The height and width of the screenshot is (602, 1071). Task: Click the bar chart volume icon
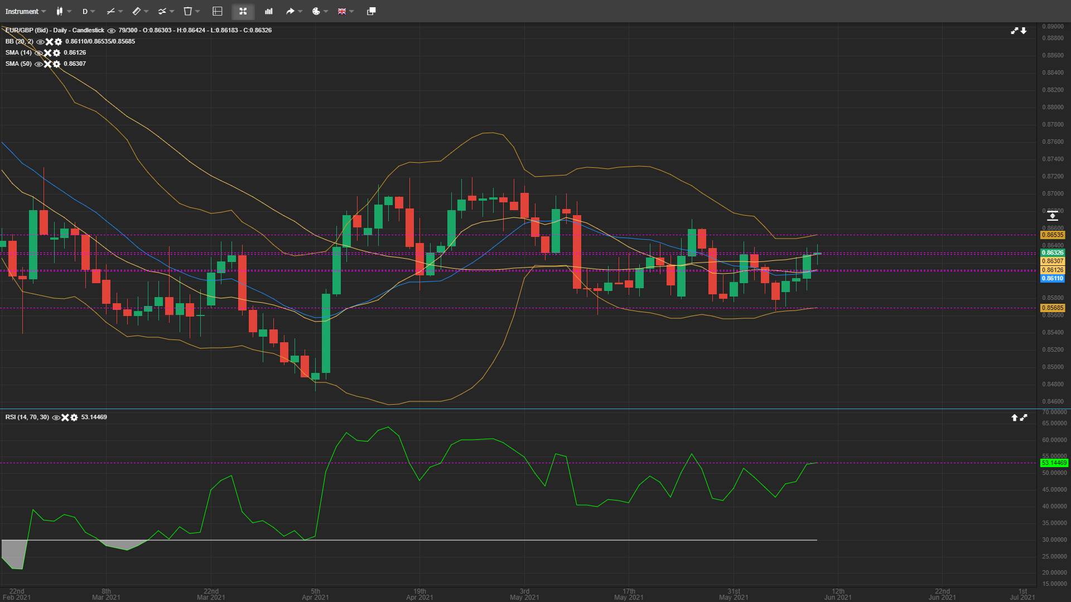click(x=269, y=11)
